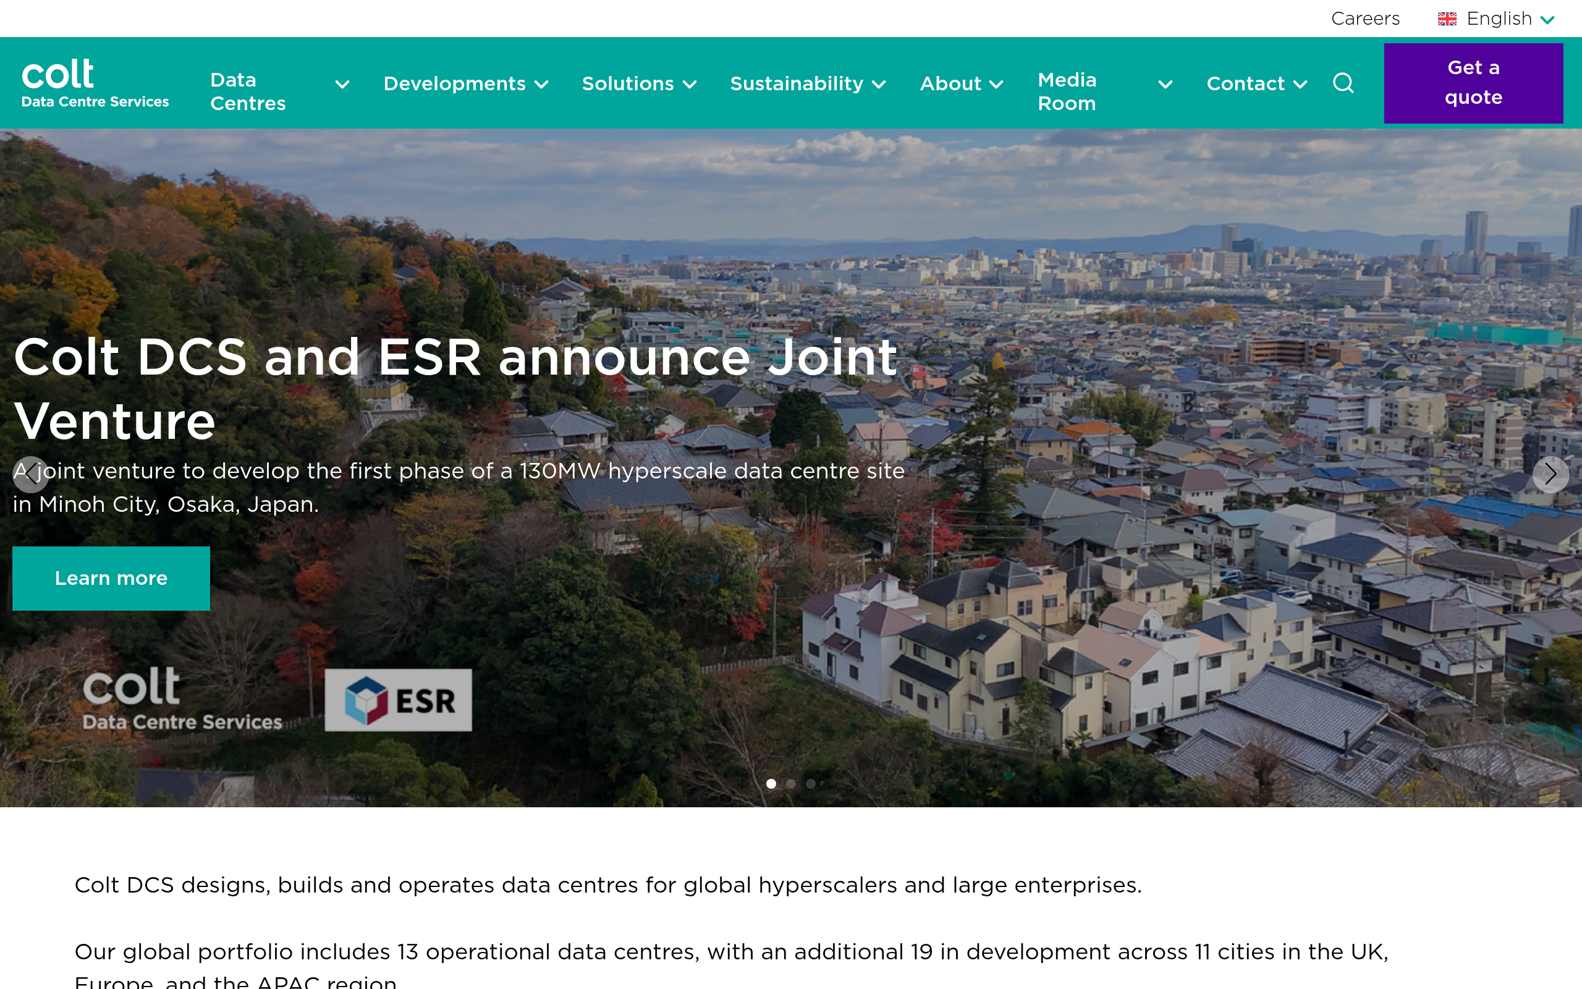1582x989 pixels.
Task: Open the Solutions menu item
Action: tap(628, 83)
